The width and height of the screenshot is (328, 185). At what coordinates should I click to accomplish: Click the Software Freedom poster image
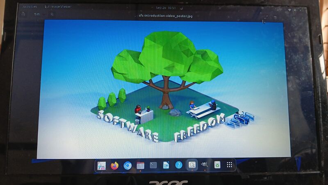click(164, 88)
